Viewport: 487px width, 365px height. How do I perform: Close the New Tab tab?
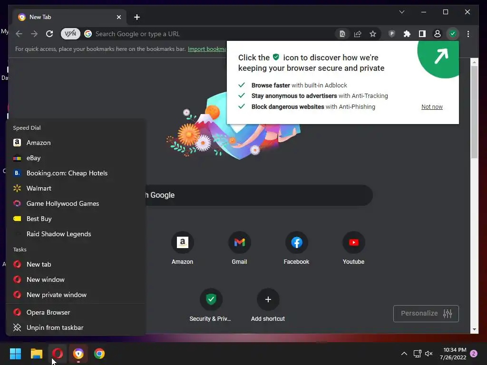pyautogui.click(x=118, y=17)
